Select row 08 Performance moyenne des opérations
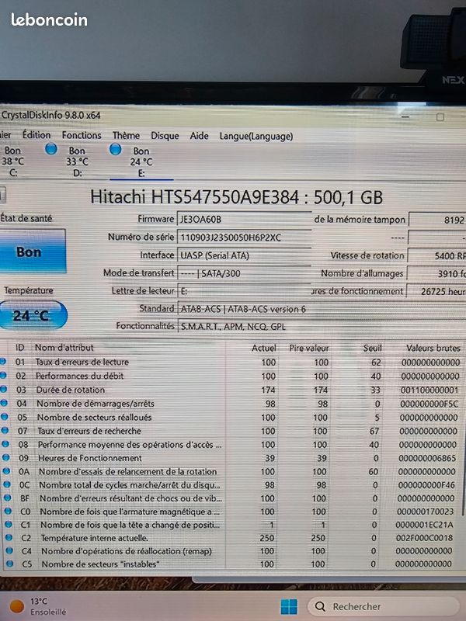 coord(231,444)
